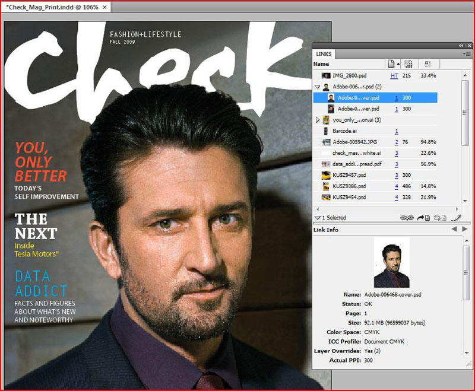Click the links list scroll down arrow
This screenshot has width=475, height=391.
465,201
